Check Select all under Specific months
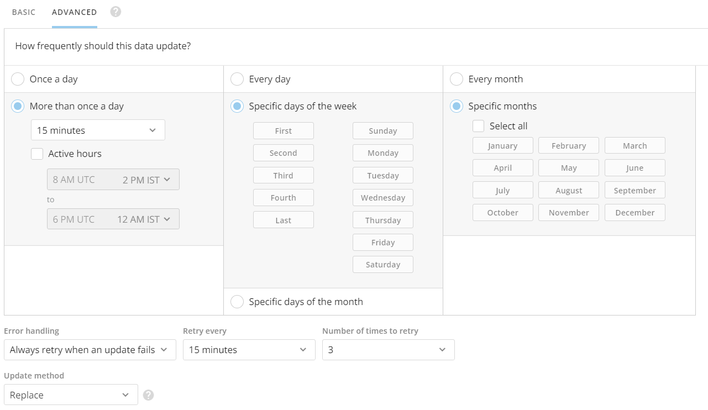 click(x=478, y=126)
